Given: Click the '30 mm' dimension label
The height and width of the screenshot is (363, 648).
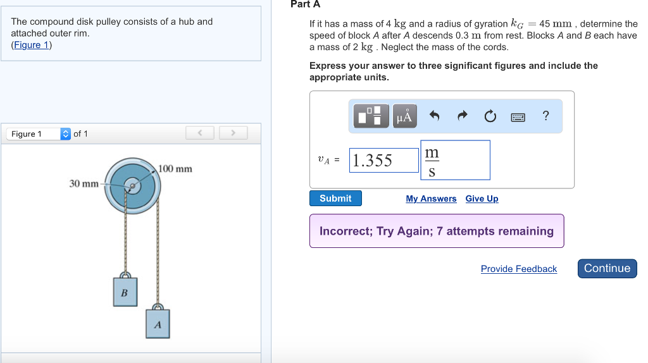Looking at the screenshot, I should pyautogui.click(x=84, y=183).
